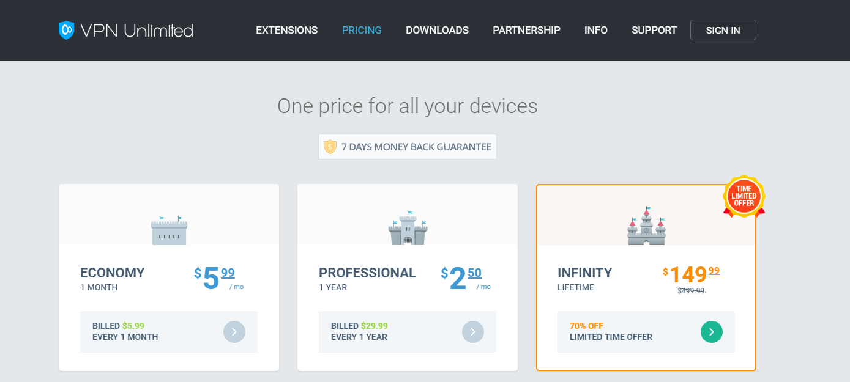Click the crossed-out $499.99 price

point(691,291)
